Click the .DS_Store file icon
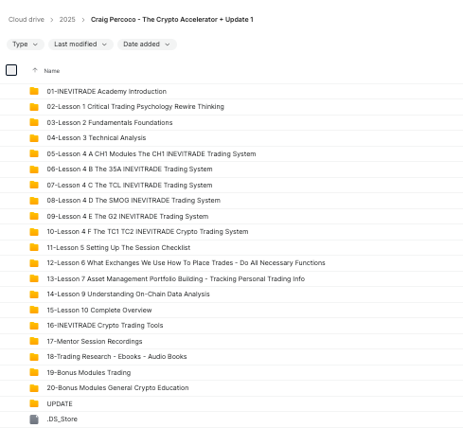 click(34, 419)
